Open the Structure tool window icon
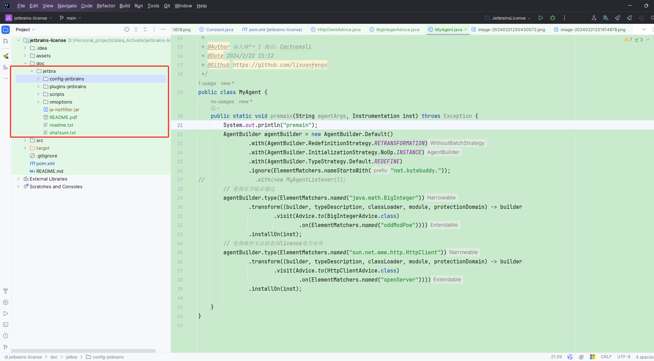This screenshot has width=654, height=361. click(6, 67)
